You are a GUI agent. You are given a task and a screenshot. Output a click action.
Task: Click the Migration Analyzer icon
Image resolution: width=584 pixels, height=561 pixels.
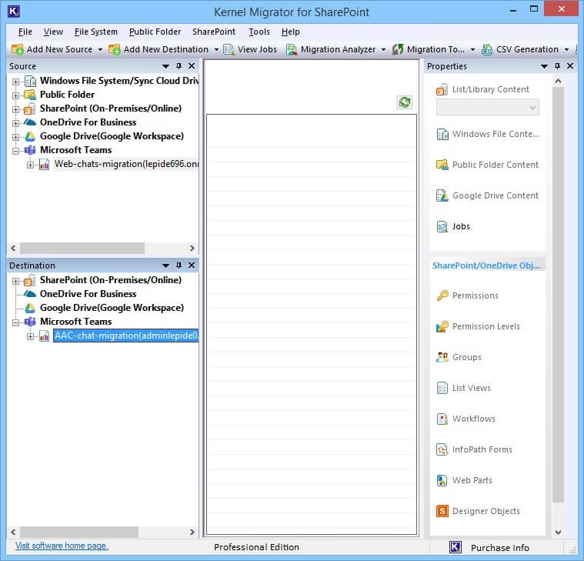(292, 49)
